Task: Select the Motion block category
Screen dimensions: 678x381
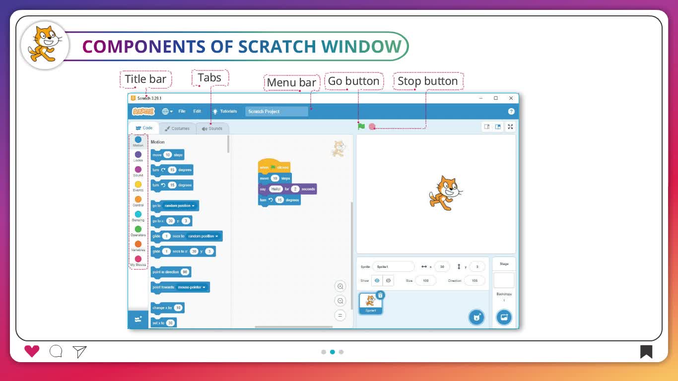Action: click(138, 142)
